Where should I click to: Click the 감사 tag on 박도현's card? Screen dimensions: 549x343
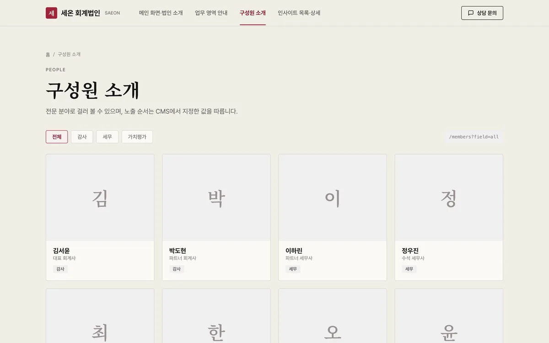(x=177, y=269)
